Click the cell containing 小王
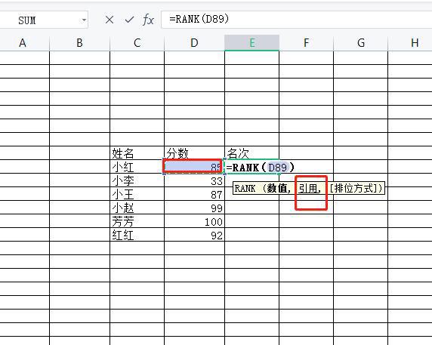The image size is (432, 345). coord(137,194)
